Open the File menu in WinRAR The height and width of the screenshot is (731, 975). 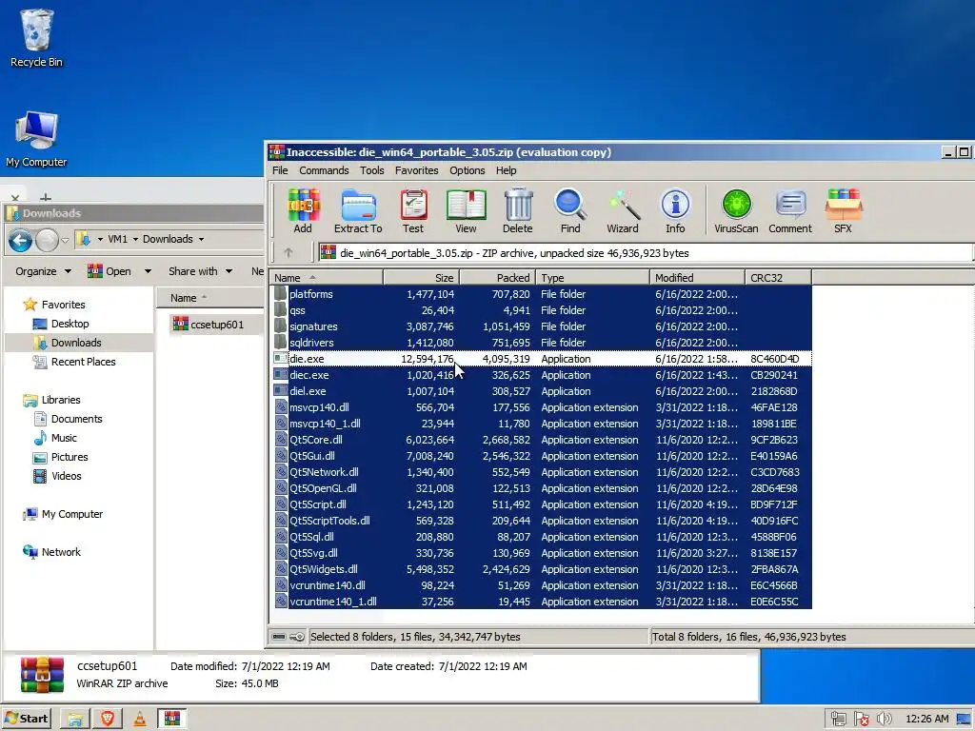pos(280,170)
